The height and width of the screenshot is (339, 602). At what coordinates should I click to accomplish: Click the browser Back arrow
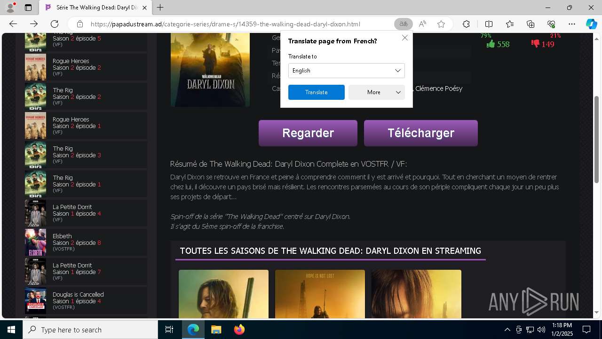[x=13, y=24]
